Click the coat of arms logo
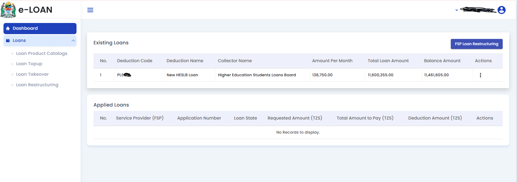Screen dimensions: 517x182 (8, 10)
